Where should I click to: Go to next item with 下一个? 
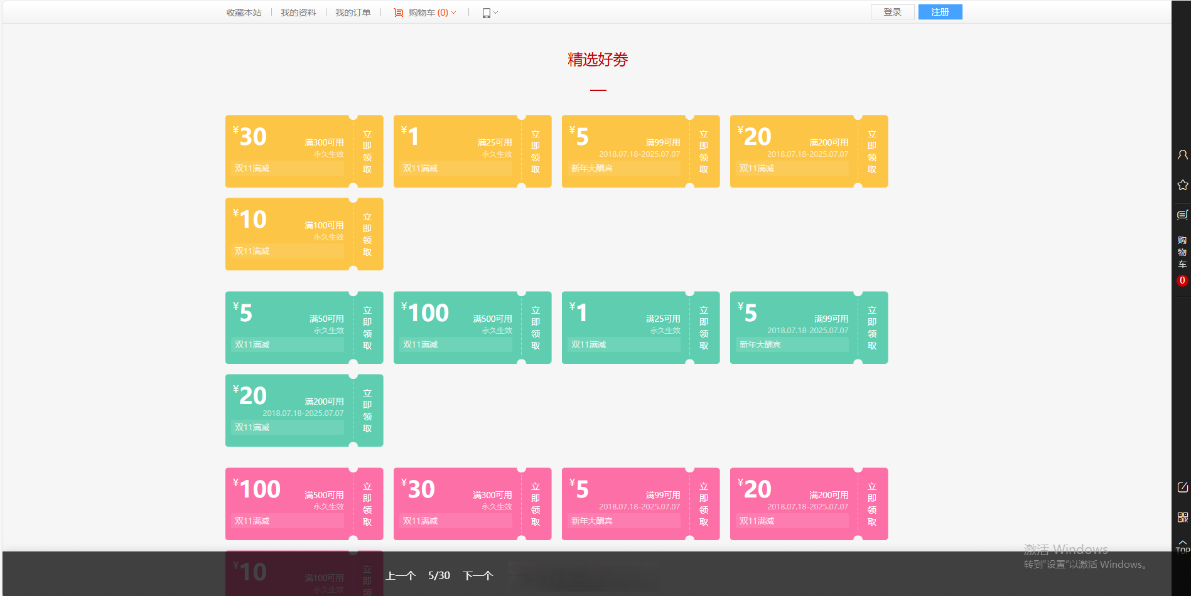click(478, 575)
